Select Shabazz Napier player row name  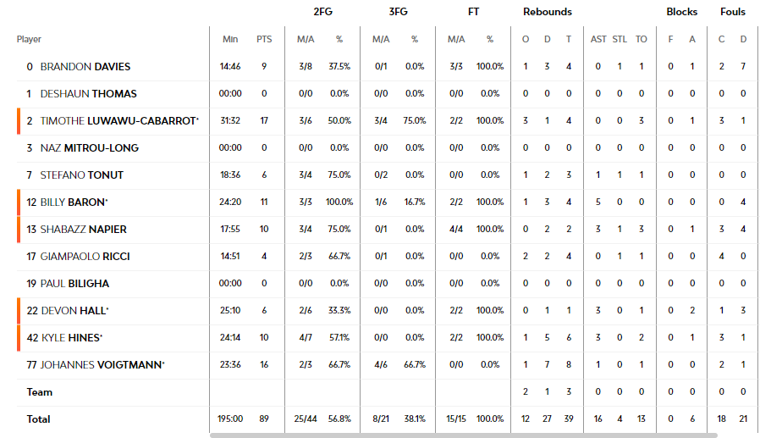pyautogui.click(x=84, y=230)
